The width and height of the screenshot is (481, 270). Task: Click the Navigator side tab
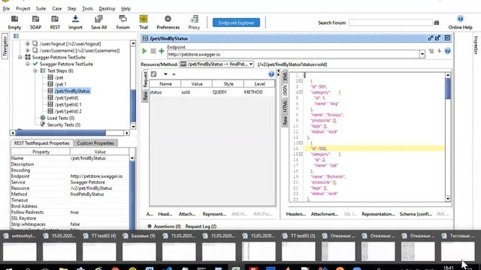[x=5, y=46]
